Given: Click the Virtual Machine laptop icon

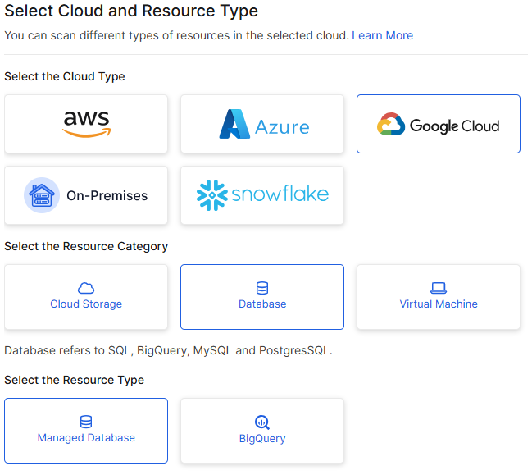Looking at the screenshot, I should (439, 288).
